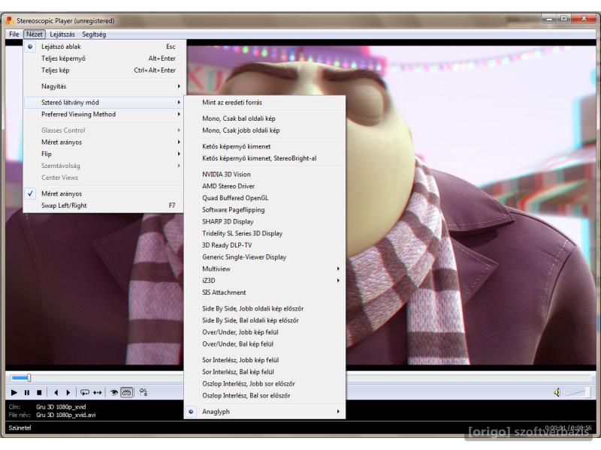Select the Lejátszó ablak radio option
Viewport: 601px width, 450px height.
click(x=104, y=46)
